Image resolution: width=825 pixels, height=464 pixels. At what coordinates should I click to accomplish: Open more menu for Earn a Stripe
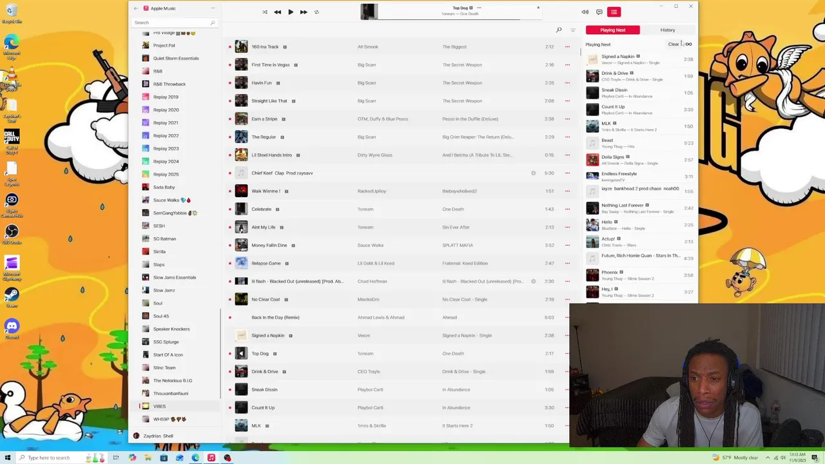(567, 119)
